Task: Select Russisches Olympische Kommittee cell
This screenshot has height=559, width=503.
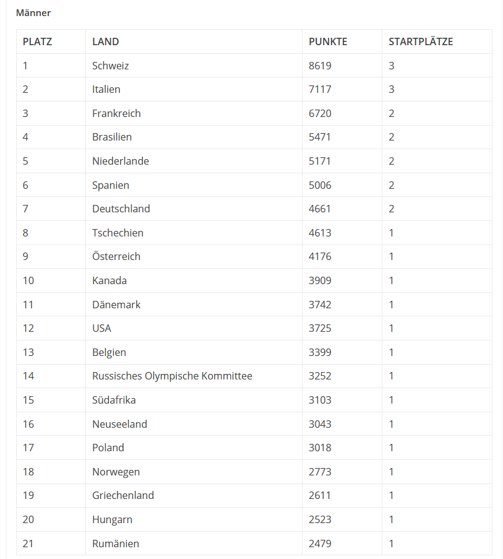Action: coord(172,376)
